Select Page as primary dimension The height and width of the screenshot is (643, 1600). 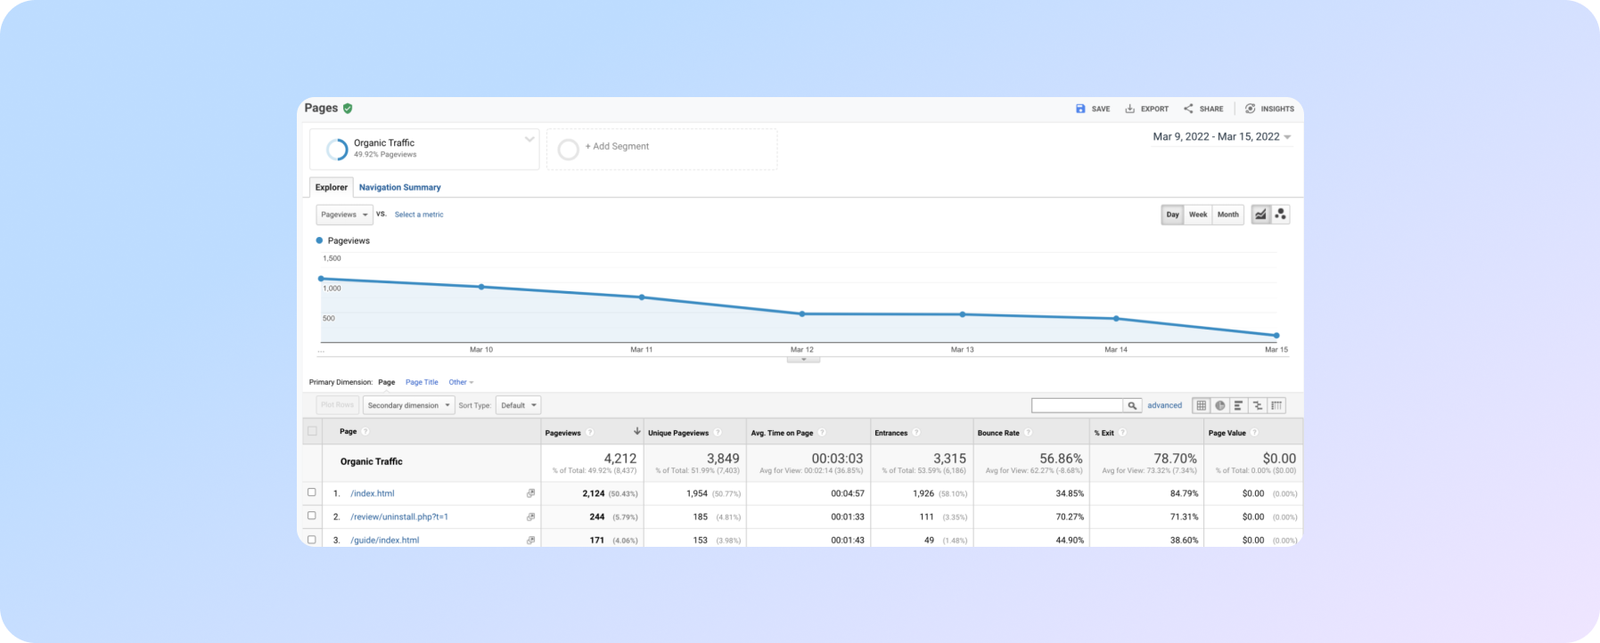point(386,382)
